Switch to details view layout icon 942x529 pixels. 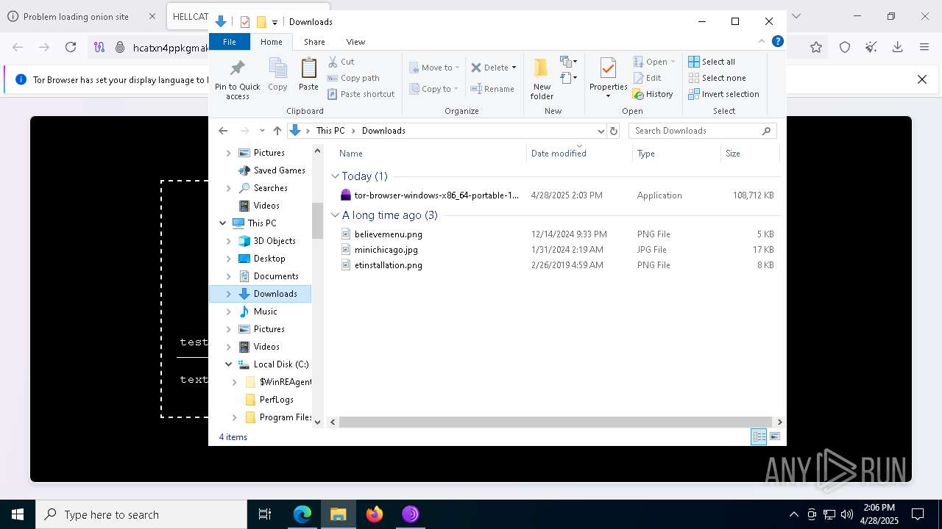tap(759, 436)
